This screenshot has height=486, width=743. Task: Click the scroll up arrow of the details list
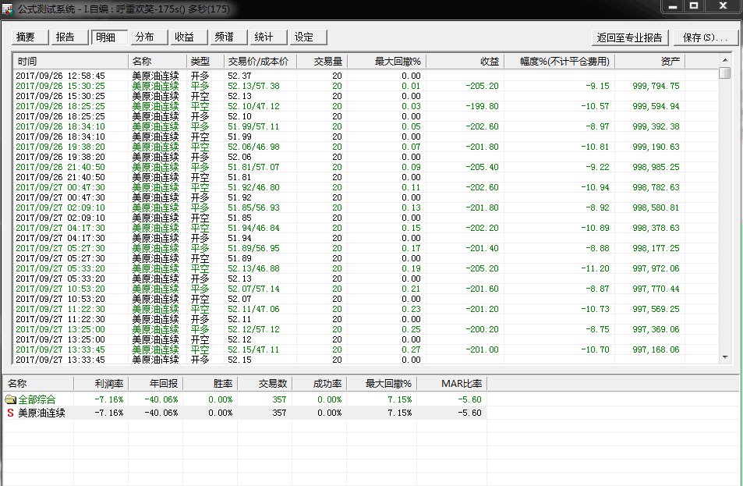pos(725,60)
